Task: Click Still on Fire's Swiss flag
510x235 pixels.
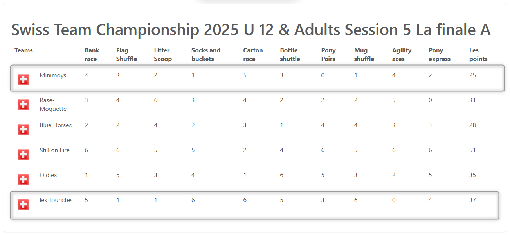Action: (23, 155)
